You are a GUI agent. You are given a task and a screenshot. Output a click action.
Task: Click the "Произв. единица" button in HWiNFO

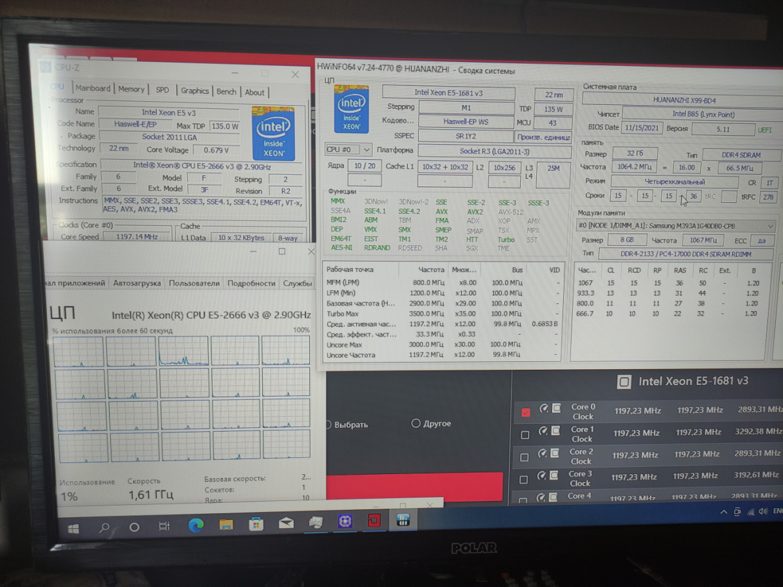544,137
